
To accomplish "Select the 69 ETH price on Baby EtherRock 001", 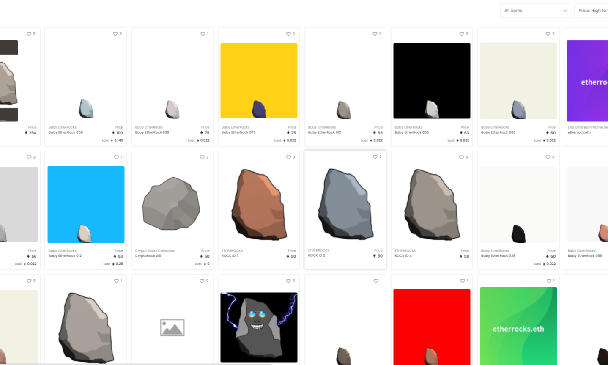I will [378, 133].
